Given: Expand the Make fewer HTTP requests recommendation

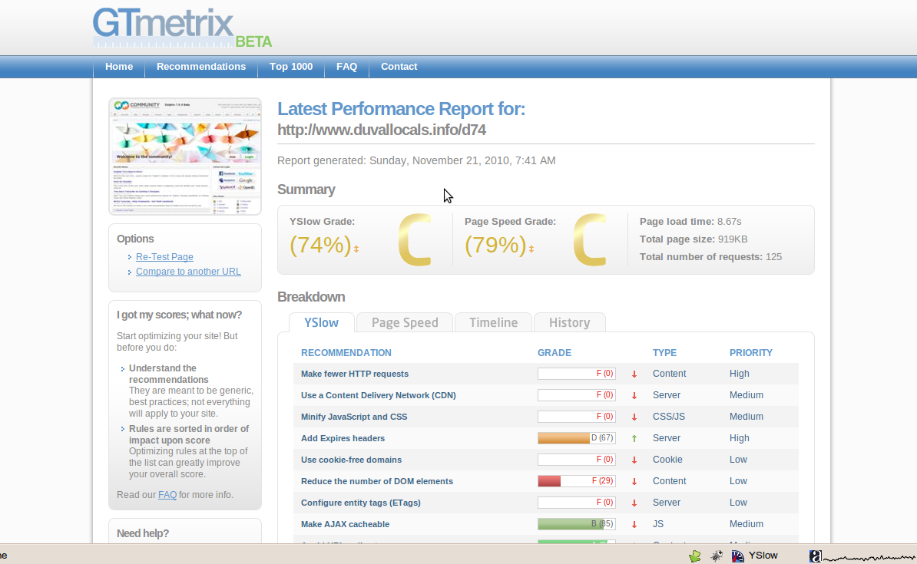Looking at the screenshot, I should [x=354, y=374].
